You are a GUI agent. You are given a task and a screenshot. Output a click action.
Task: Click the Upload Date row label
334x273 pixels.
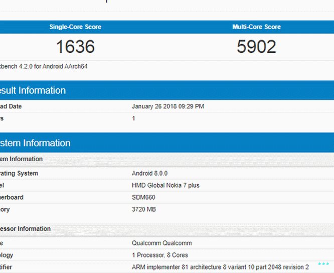pos(11,106)
